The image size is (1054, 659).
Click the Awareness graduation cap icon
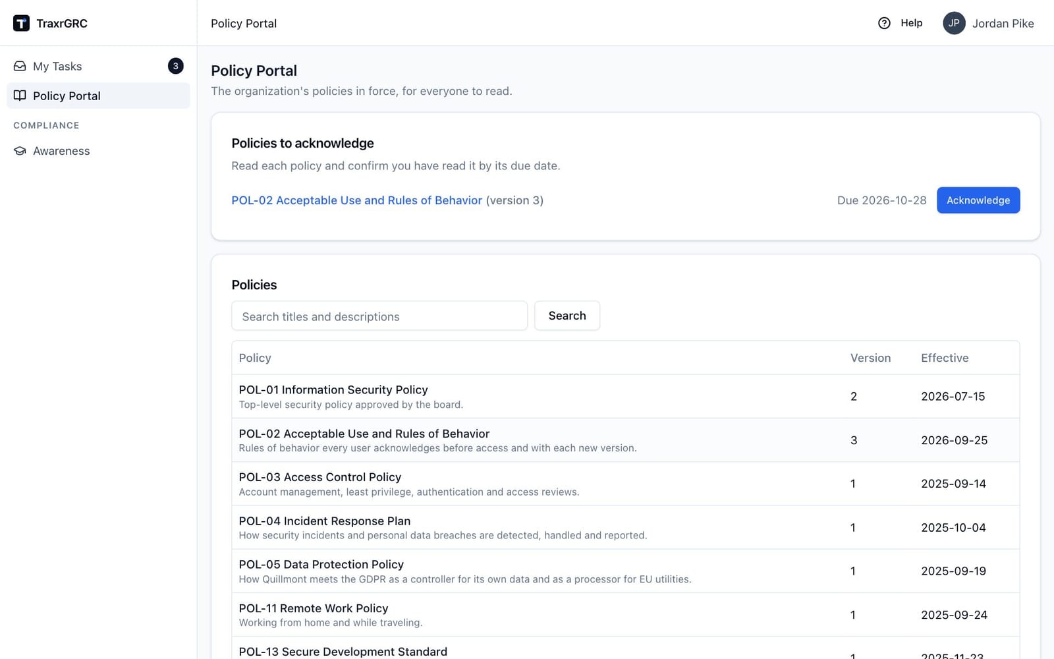point(20,151)
